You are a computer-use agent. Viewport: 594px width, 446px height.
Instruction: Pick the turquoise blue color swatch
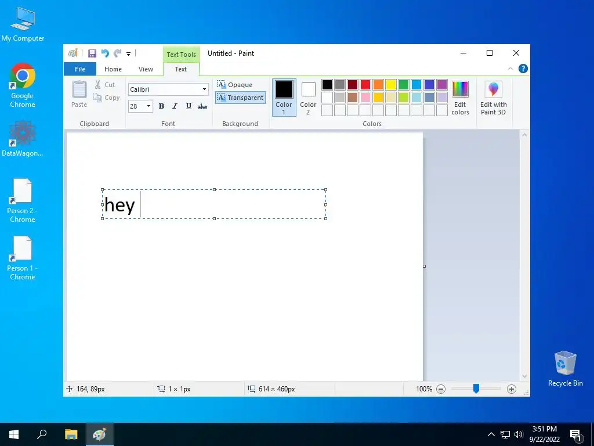pos(416,85)
